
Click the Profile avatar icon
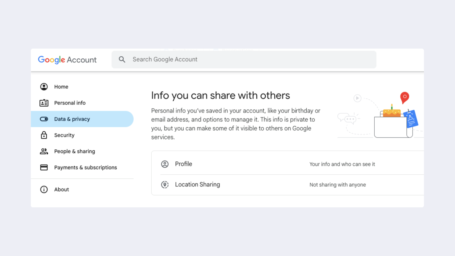[x=165, y=164]
